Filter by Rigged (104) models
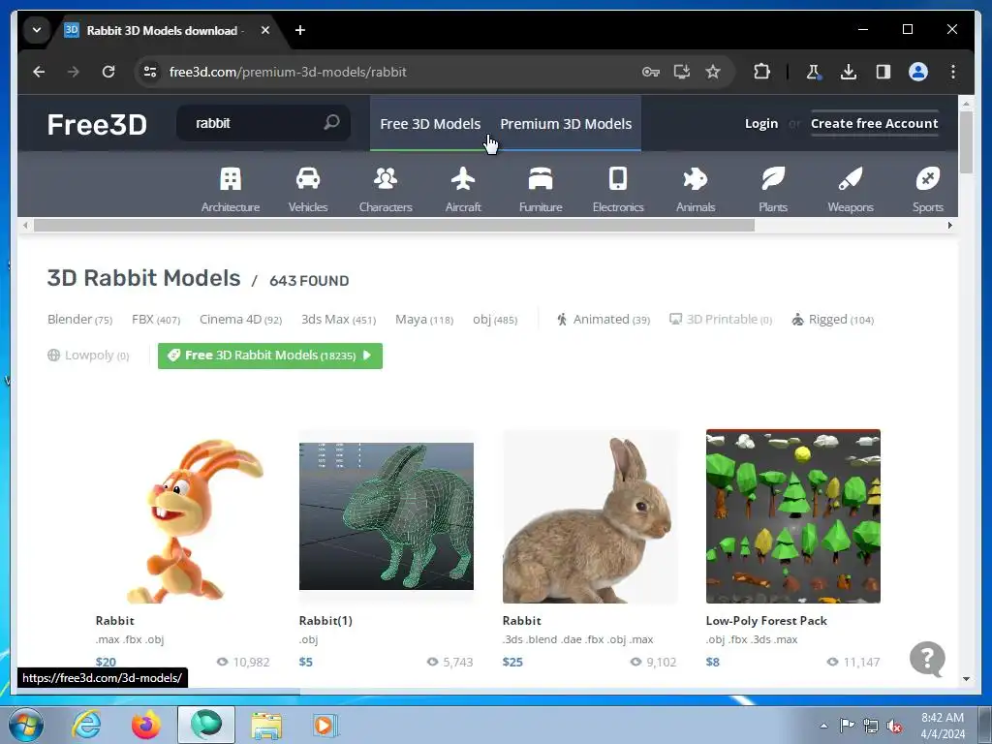This screenshot has height=744, width=992. 832,320
